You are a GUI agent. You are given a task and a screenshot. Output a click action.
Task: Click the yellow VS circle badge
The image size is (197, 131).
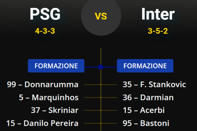click(x=101, y=16)
